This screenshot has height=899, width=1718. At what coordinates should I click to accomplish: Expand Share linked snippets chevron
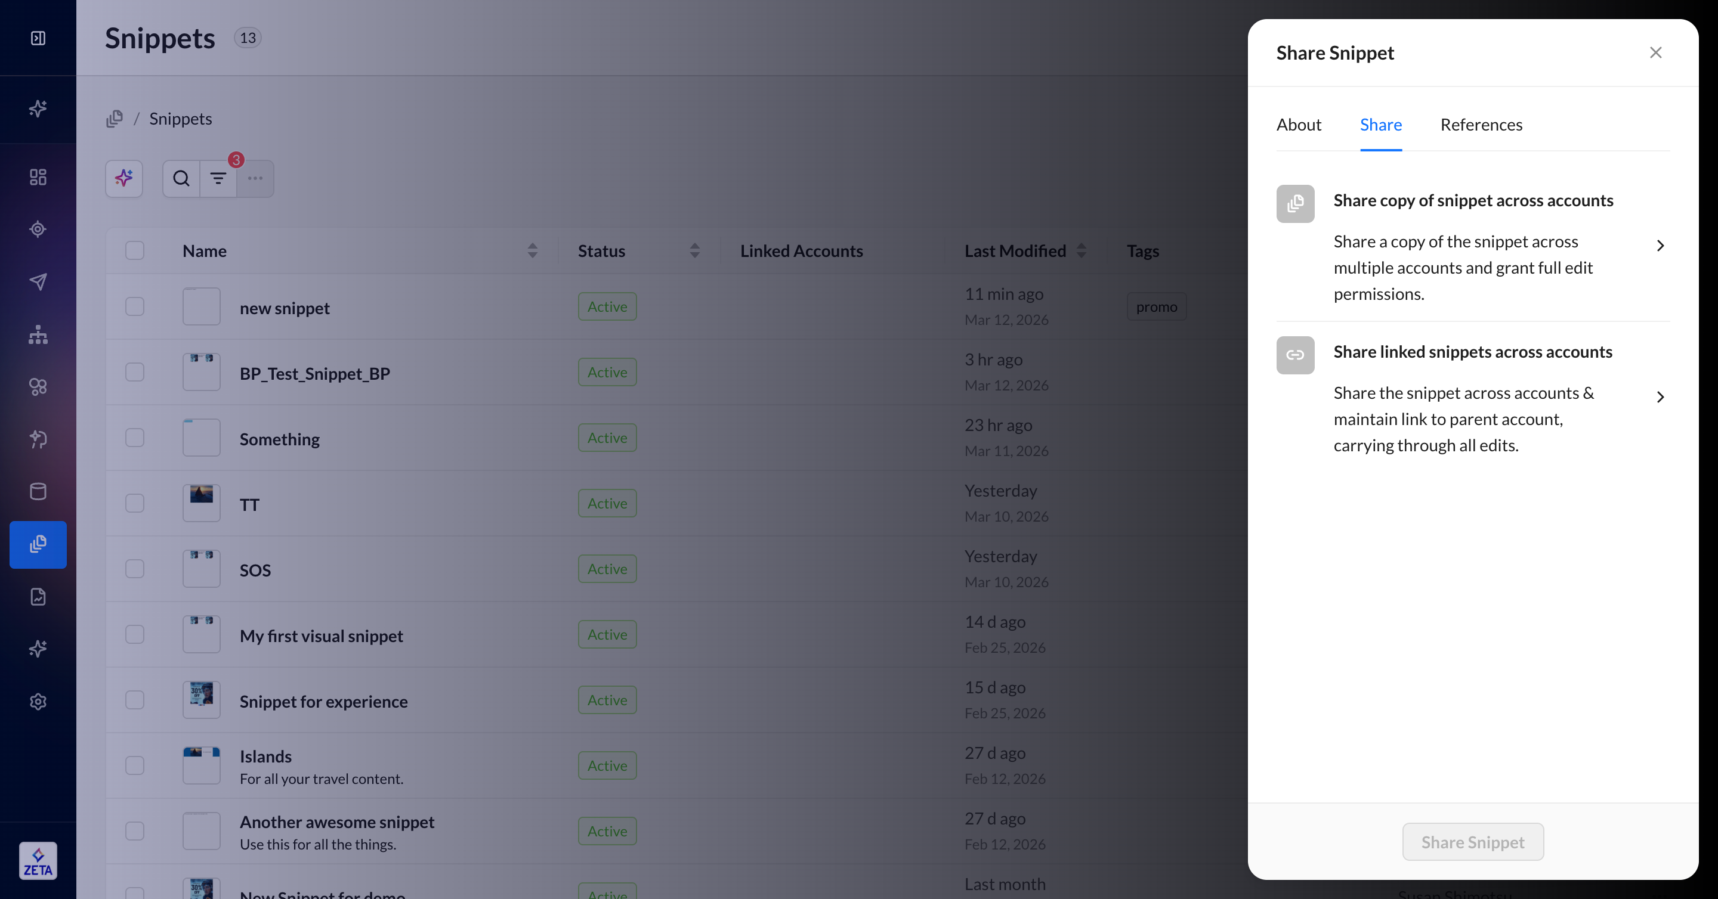click(x=1660, y=397)
